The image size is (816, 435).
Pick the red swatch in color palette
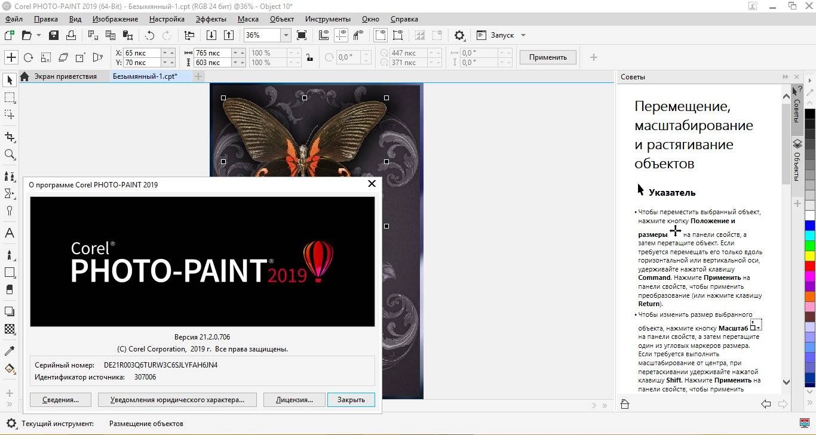810,266
